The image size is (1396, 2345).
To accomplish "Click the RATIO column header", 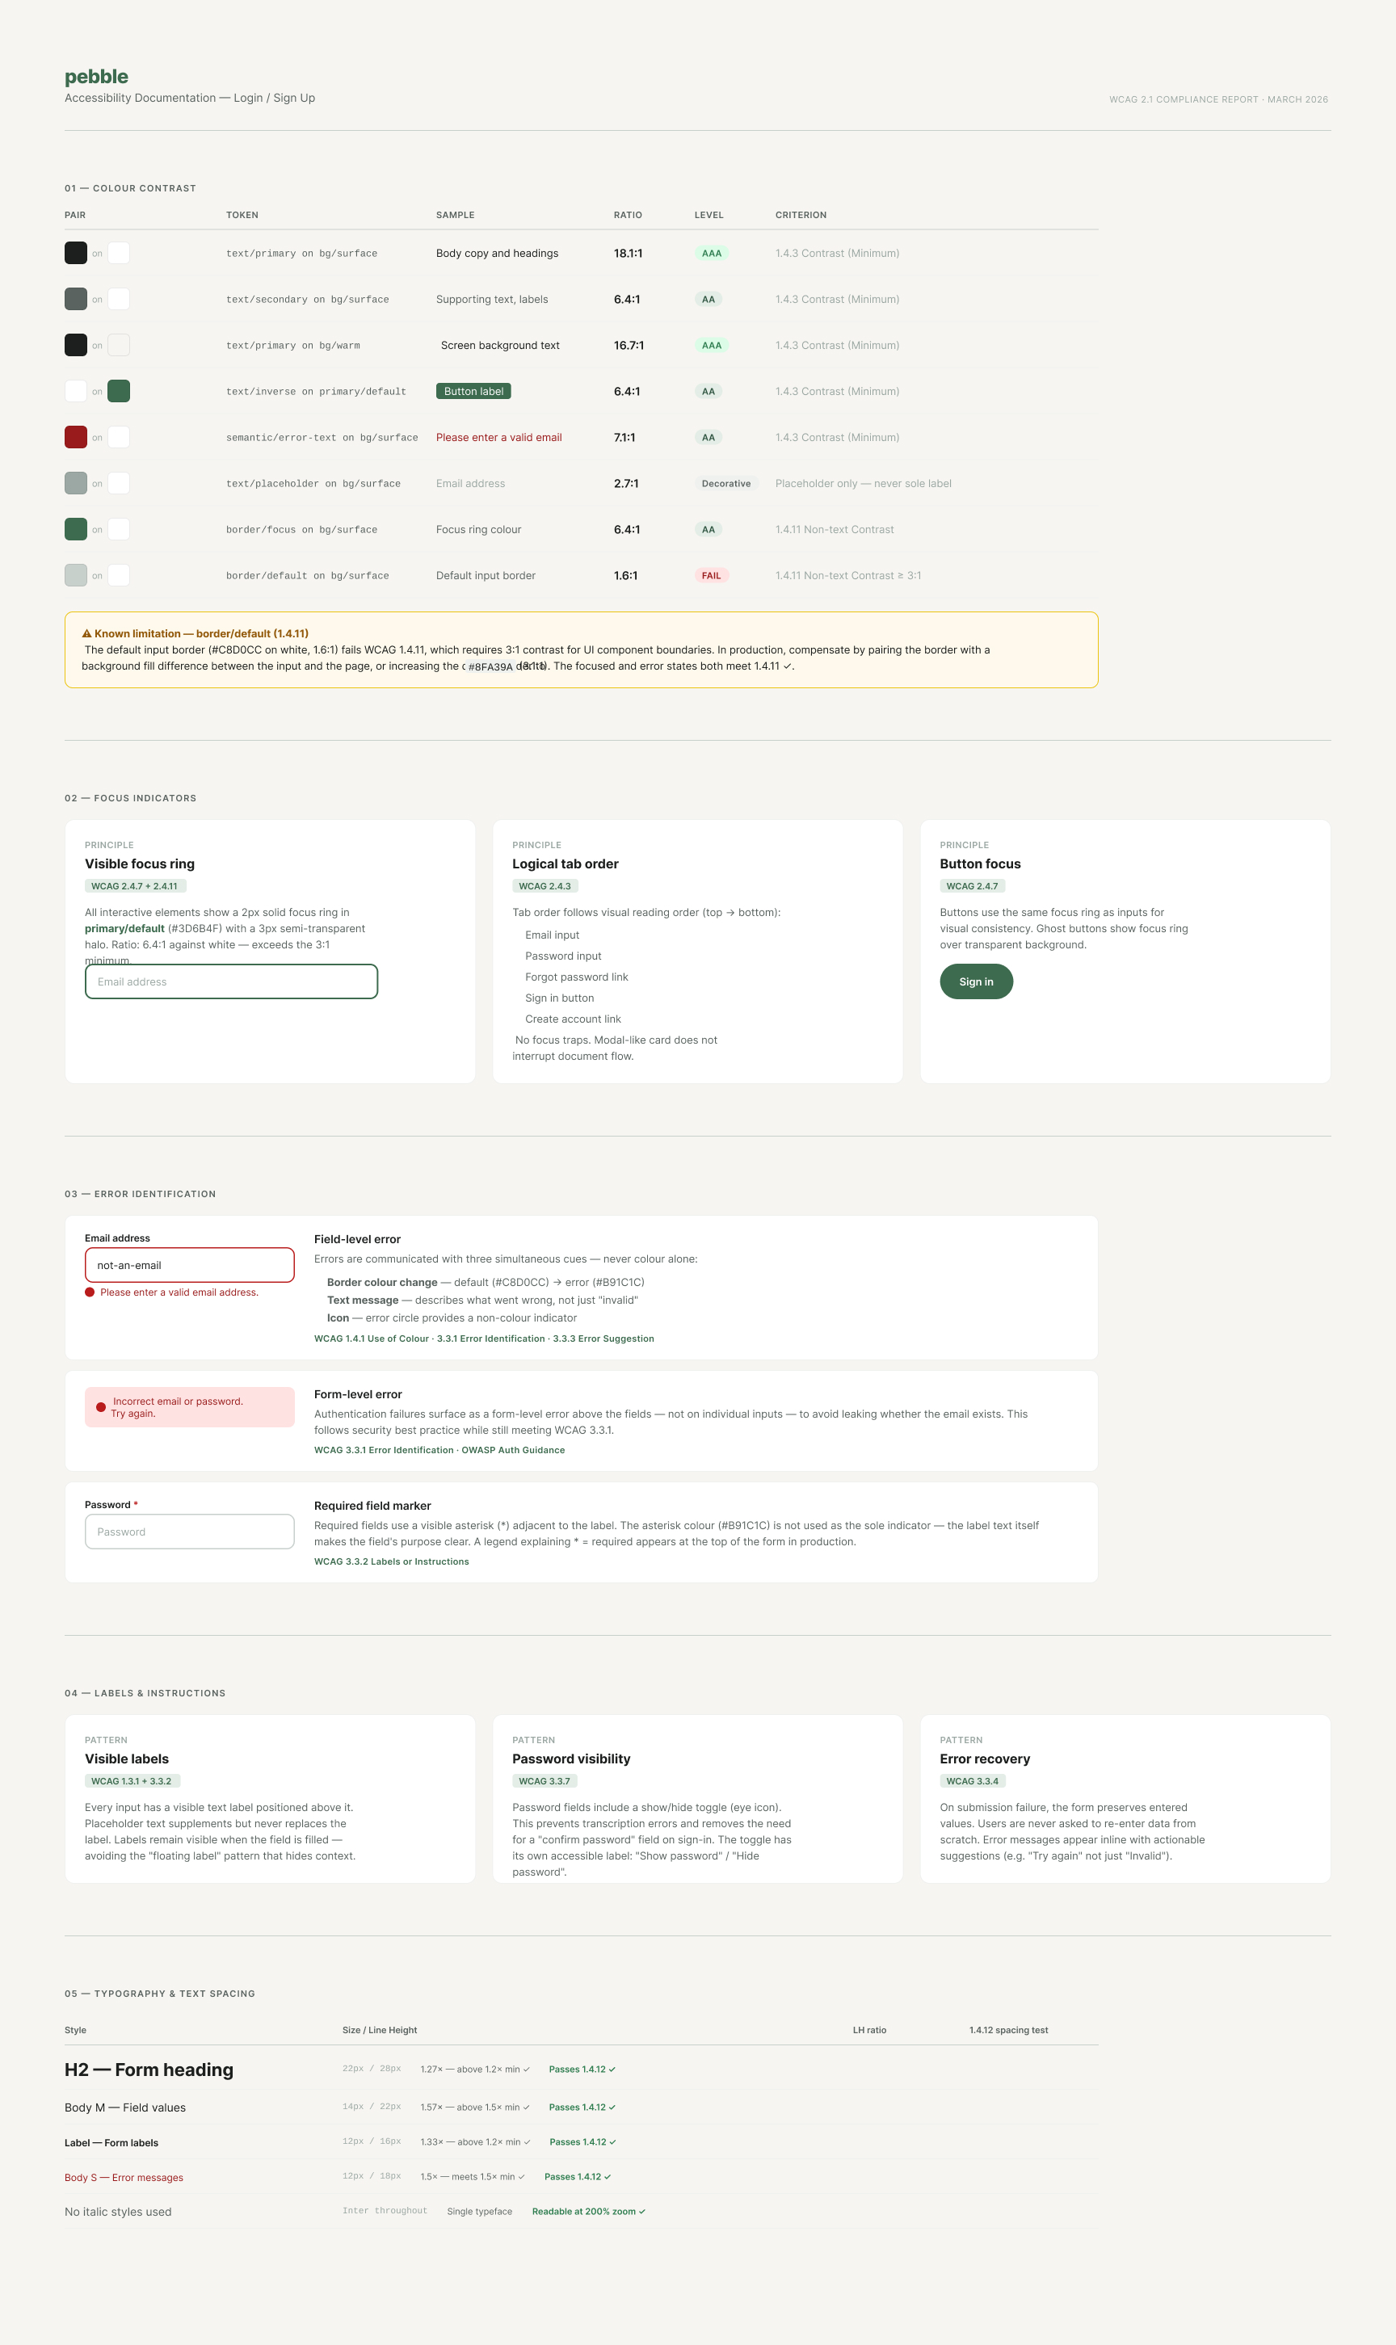I will 628,216.
